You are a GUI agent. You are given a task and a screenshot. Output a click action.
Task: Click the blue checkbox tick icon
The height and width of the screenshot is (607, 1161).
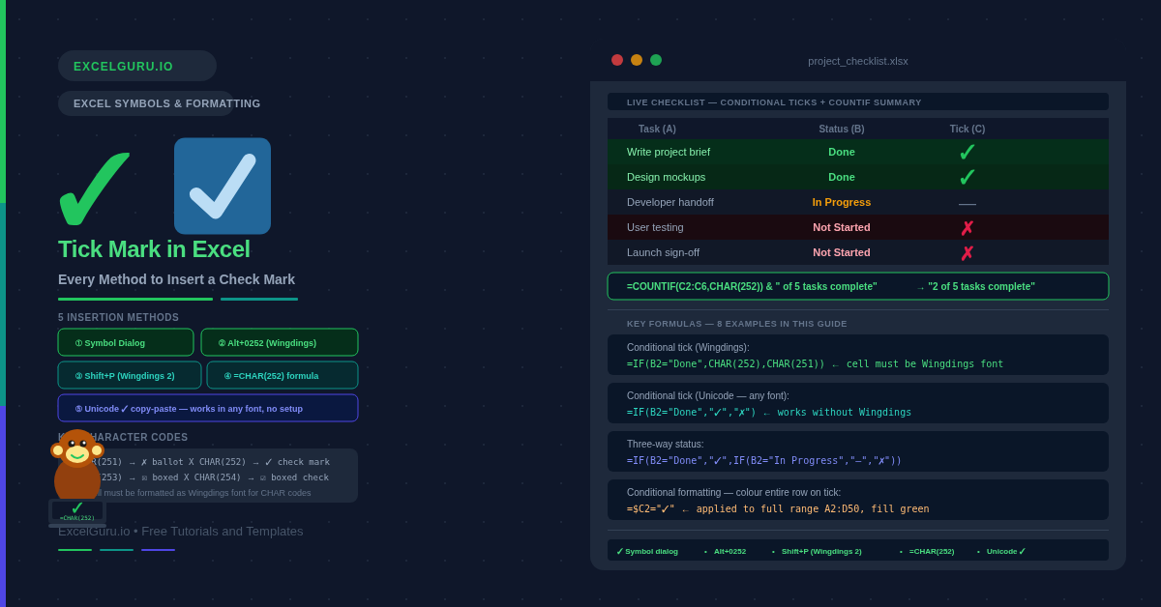(223, 186)
